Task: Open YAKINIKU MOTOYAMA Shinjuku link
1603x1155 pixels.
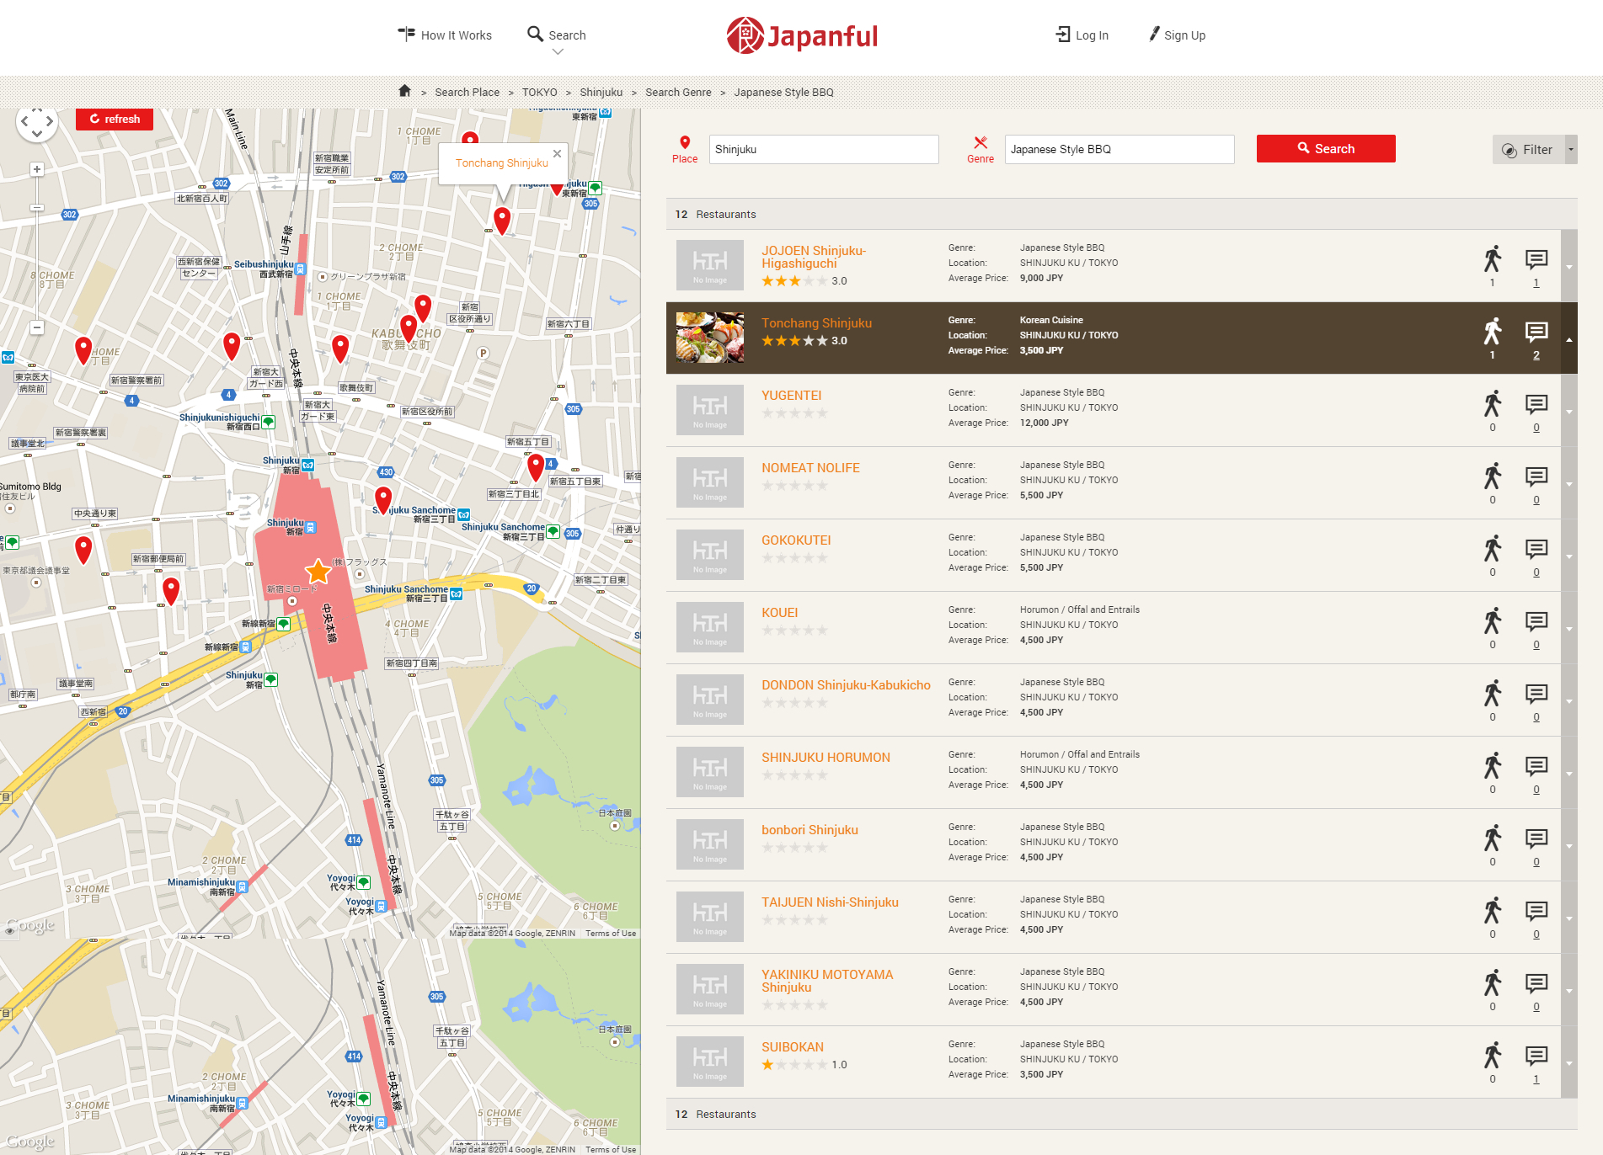Action: click(x=827, y=981)
